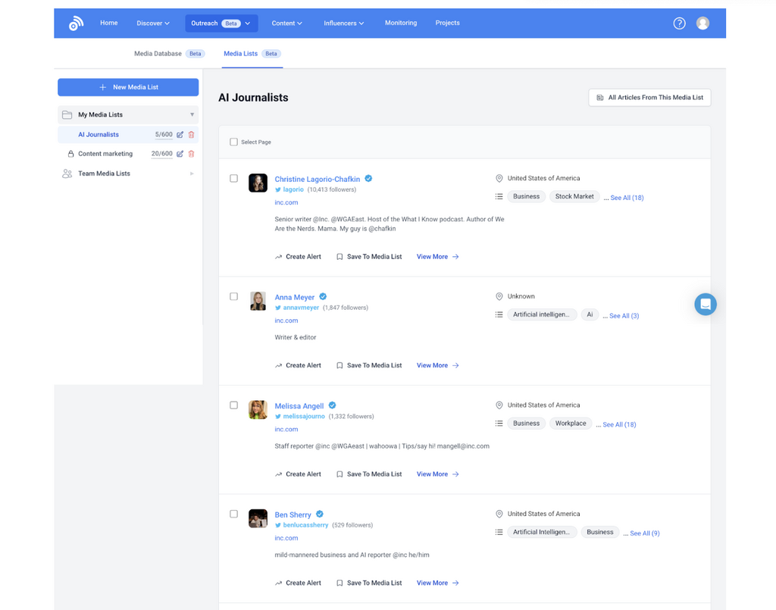The image size is (776, 610).
Task: Go to the Monitoring menu item
Action: [x=400, y=23]
